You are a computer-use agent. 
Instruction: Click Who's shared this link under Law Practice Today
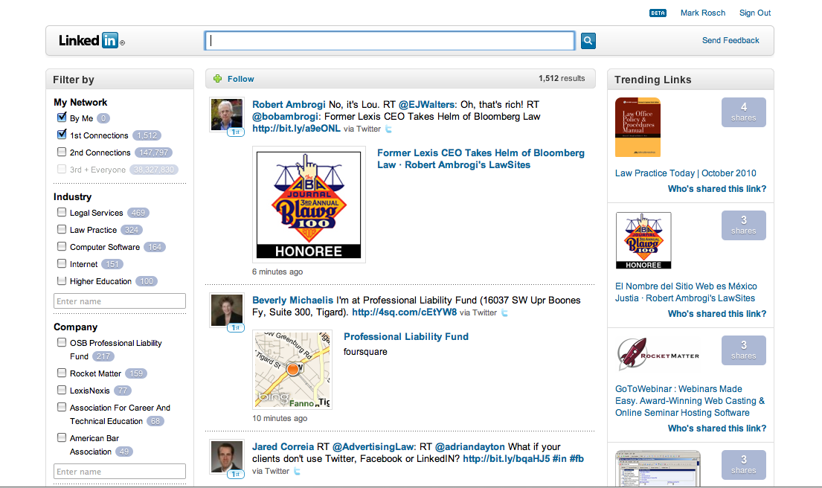(x=717, y=189)
